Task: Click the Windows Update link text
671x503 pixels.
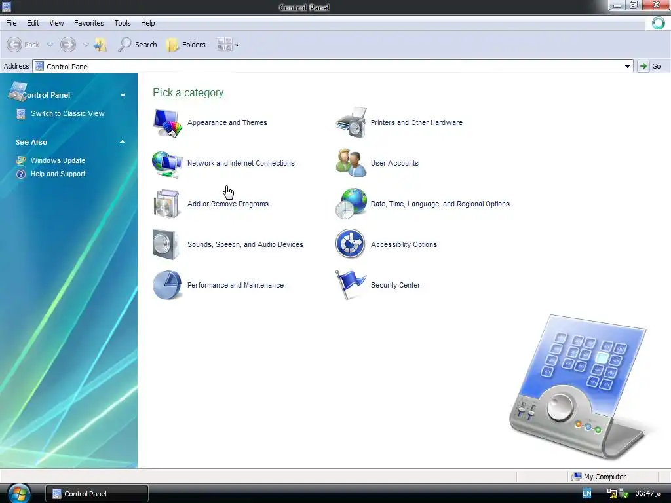Action: pyautogui.click(x=58, y=161)
